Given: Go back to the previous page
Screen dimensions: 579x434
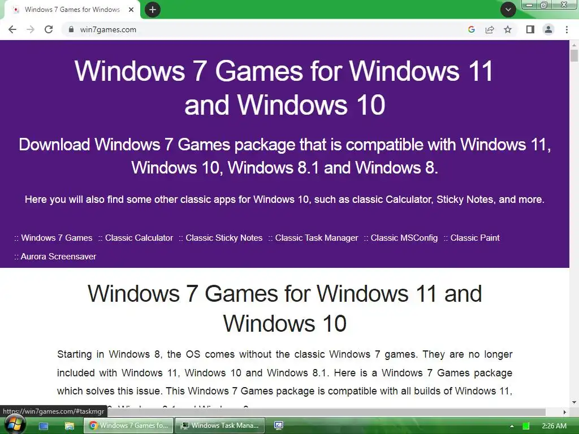Looking at the screenshot, I should pos(12,29).
